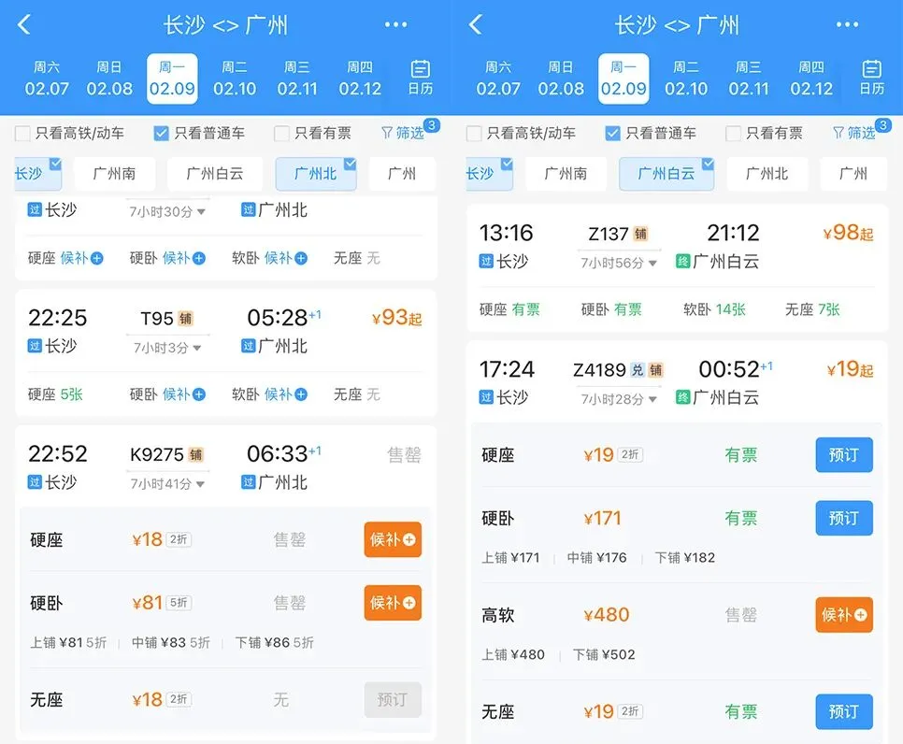Tap disabled 预订 for K9275 无座
This screenshot has width=903, height=744.
click(x=393, y=700)
